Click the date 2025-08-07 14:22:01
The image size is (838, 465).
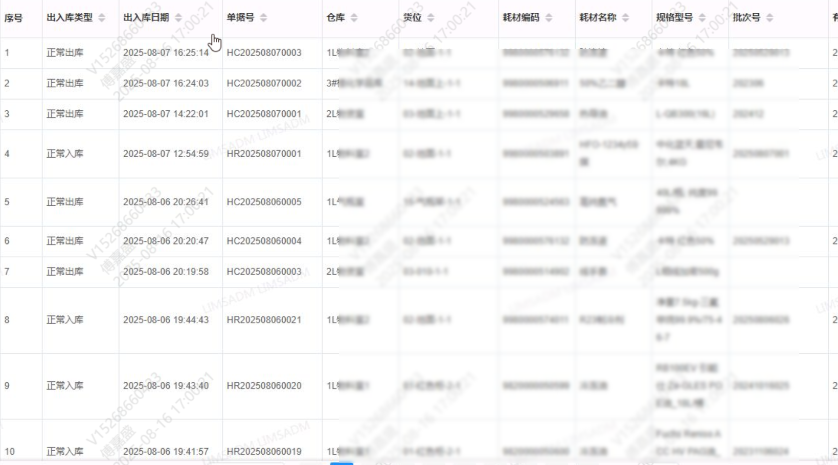coord(166,114)
